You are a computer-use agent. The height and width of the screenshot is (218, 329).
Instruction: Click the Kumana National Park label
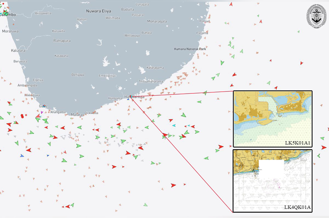coord(190,49)
